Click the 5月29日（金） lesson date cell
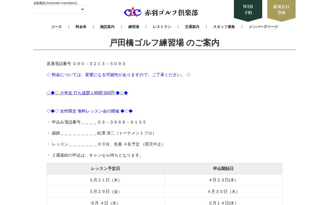The image size is (329, 205). [106, 192]
